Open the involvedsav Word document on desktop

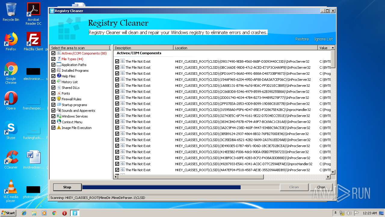pos(33,160)
